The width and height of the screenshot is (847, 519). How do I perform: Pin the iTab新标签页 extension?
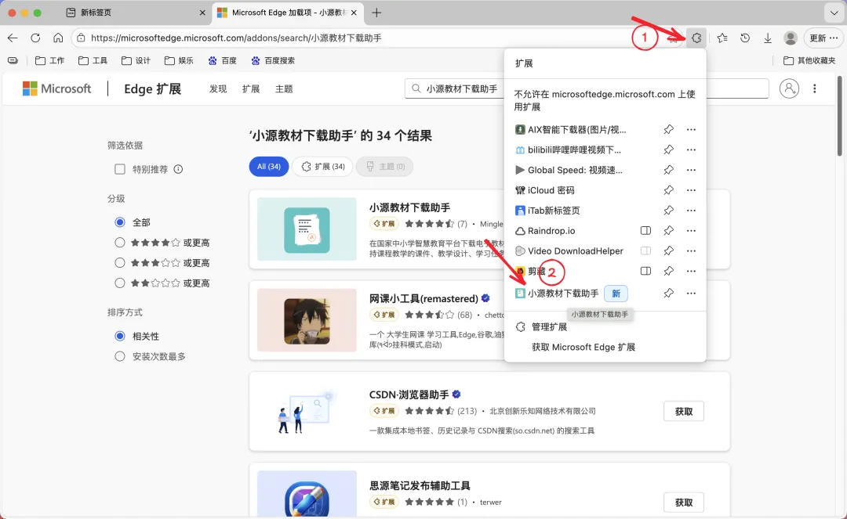[669, 211]
